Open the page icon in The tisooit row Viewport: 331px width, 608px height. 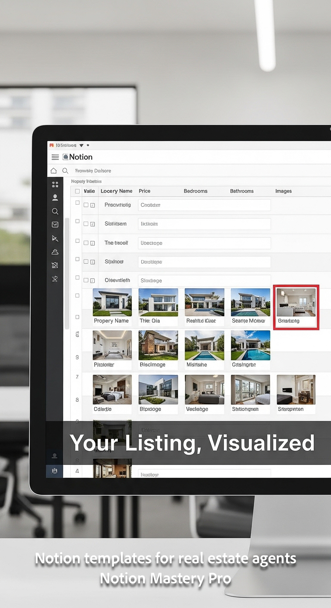93,243
